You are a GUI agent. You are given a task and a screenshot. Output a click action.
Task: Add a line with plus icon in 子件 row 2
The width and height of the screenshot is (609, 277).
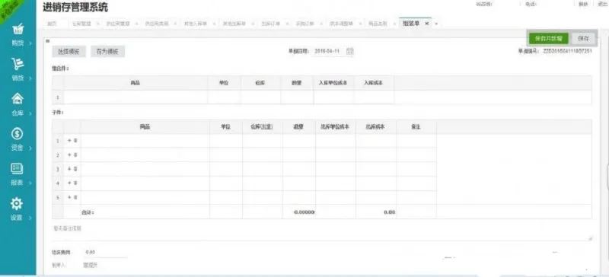point(69,155)
